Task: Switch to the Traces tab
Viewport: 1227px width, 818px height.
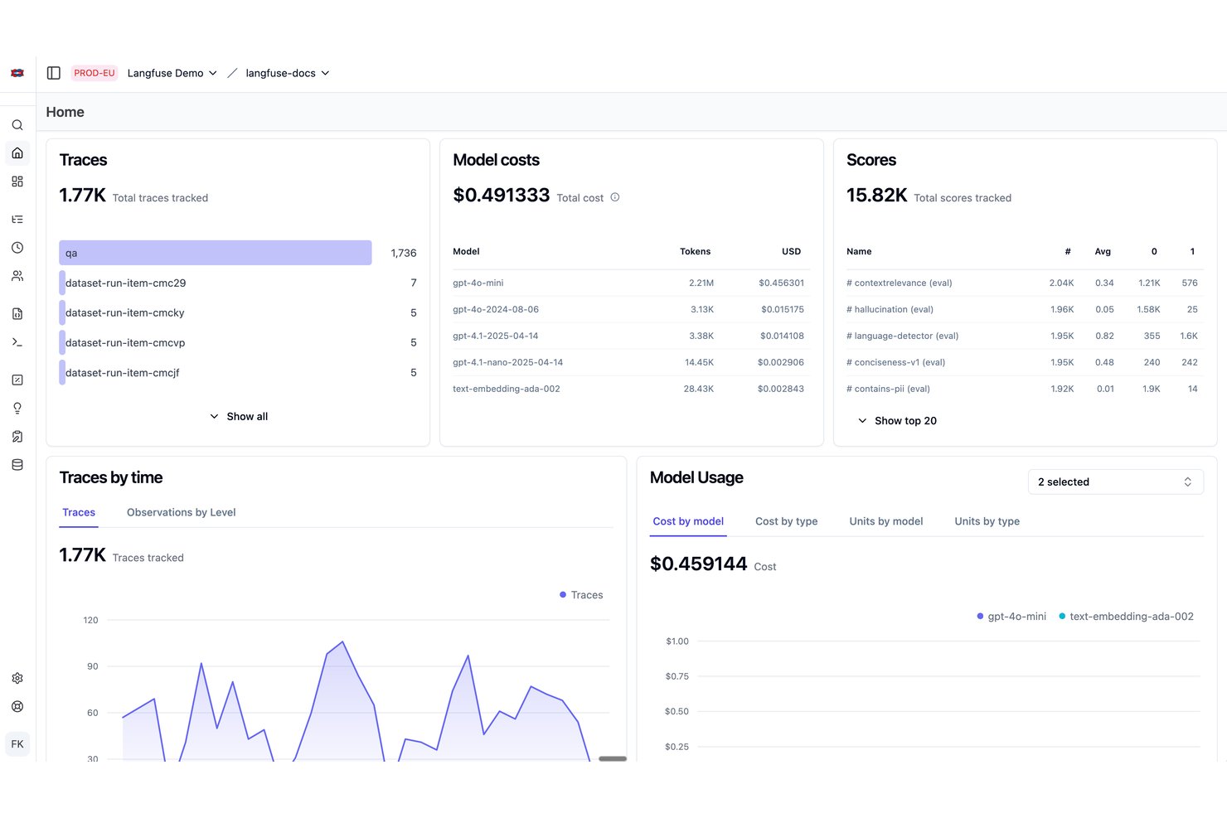Action: [x=79, y=513]
